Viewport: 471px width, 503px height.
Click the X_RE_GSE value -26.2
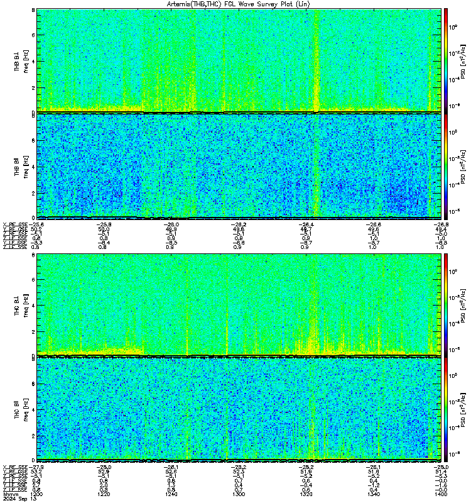tap(238, 224)
